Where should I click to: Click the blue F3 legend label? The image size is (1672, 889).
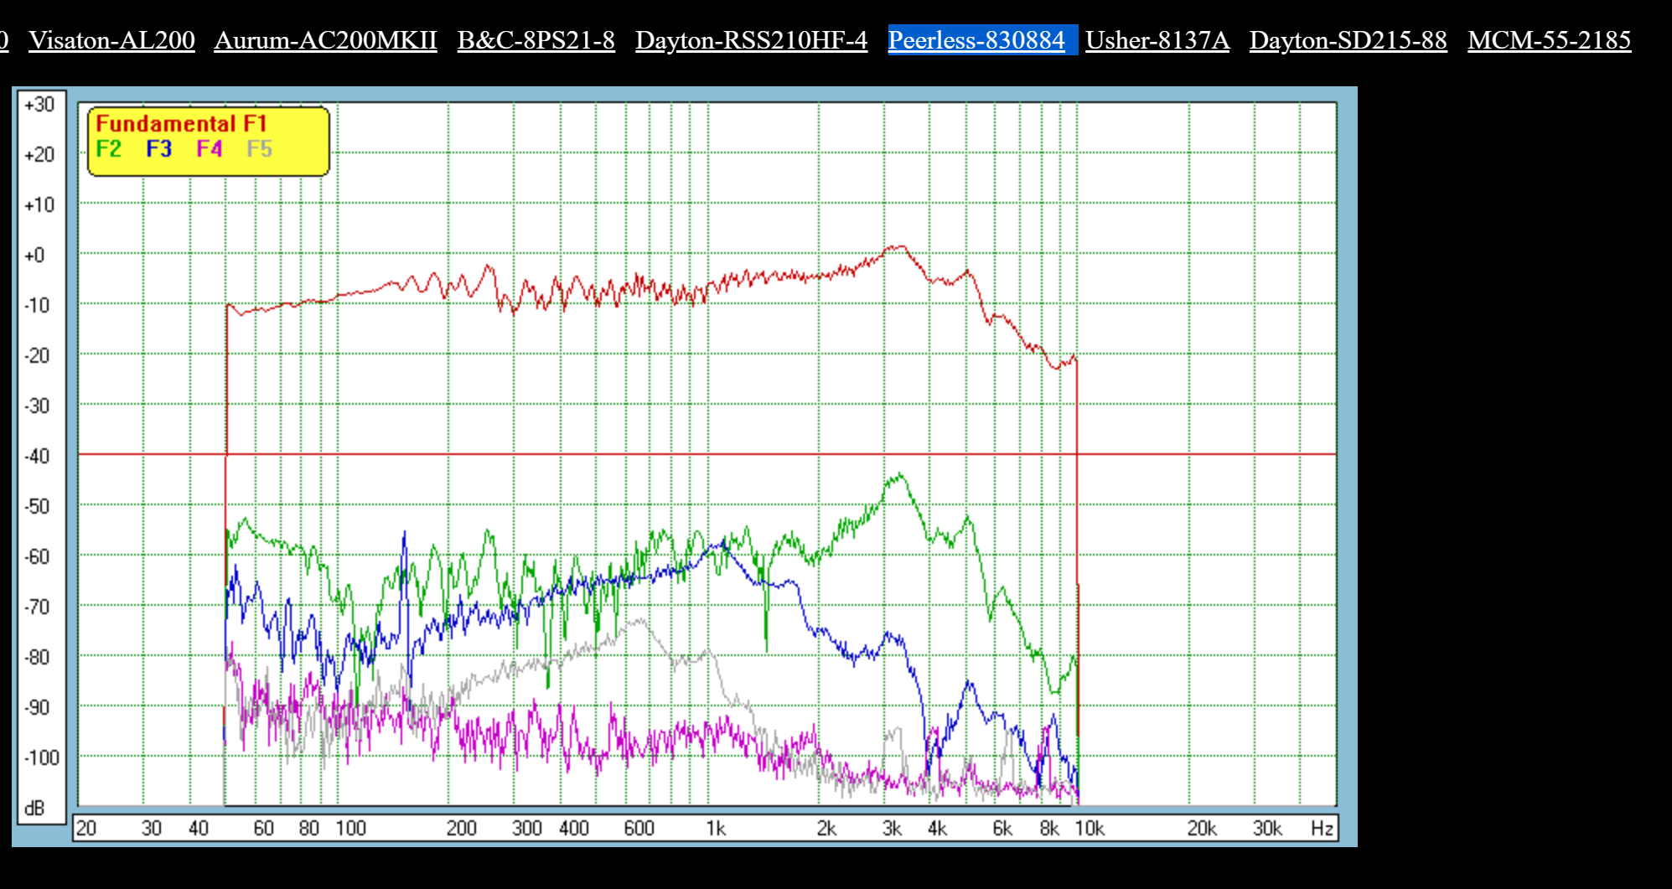pos(159,149)
